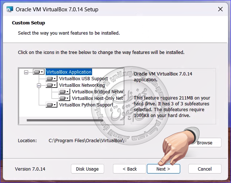Cancel the VirtualBox setup
The width and height of the screenshot is (231, 183).
(x=205, y=169)
